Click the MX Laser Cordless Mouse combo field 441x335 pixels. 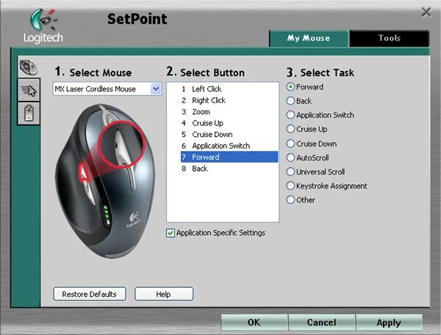click(107, 89)
